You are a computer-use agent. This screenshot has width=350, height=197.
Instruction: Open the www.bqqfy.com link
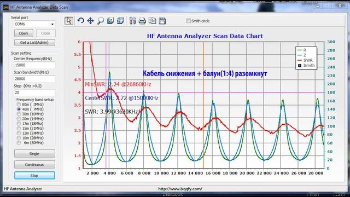coord(180,189)
